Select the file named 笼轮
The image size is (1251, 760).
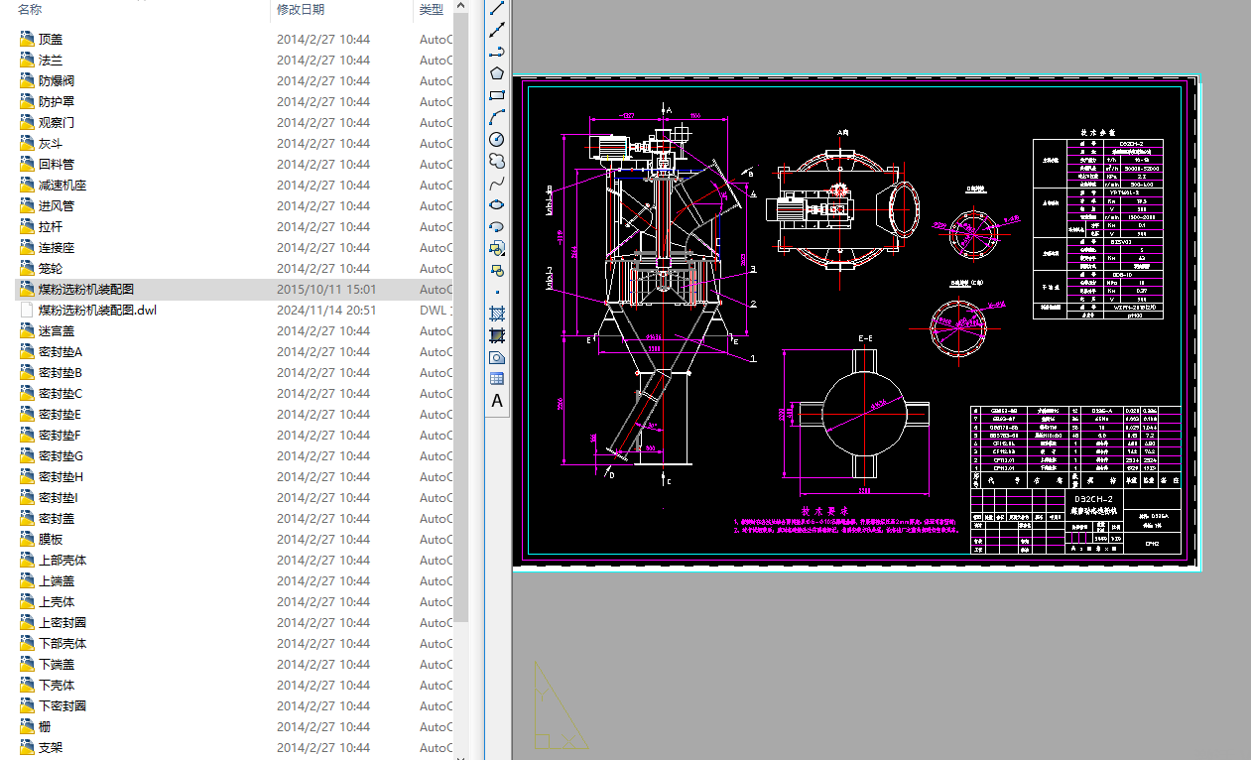click(51, 269)
